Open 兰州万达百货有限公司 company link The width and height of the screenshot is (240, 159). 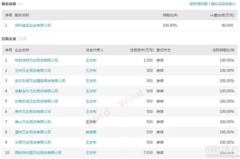click(33, 70)
